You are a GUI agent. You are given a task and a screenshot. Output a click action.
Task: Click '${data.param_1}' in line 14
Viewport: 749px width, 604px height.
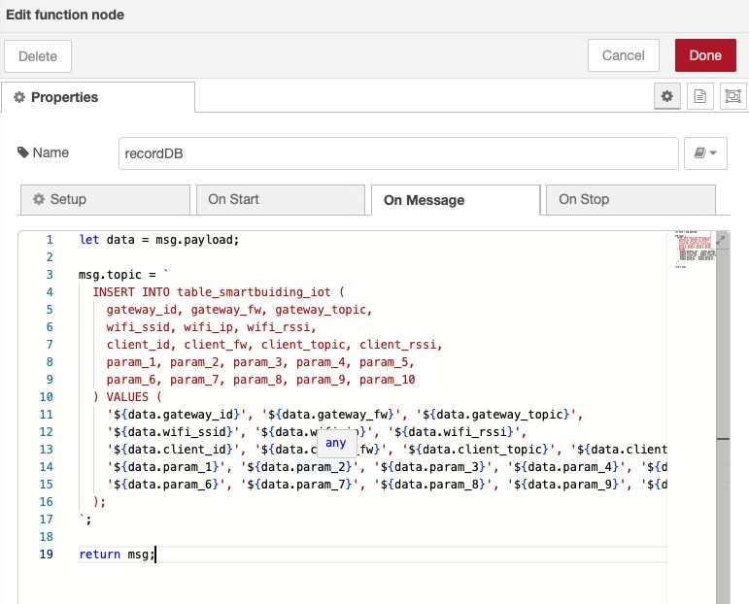[x=166, y=467]
